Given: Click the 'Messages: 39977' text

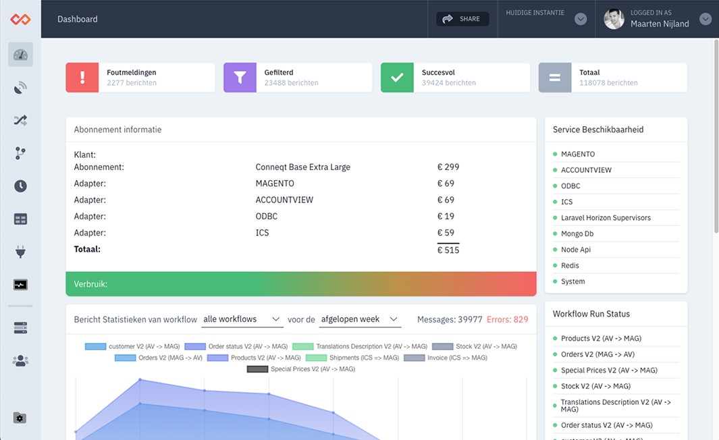Looking at the screenshot, I should [x=450, y=319].
